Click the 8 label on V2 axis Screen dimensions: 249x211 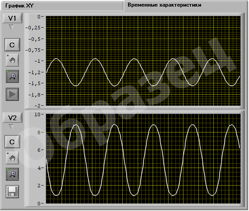[x=39, y=132]
